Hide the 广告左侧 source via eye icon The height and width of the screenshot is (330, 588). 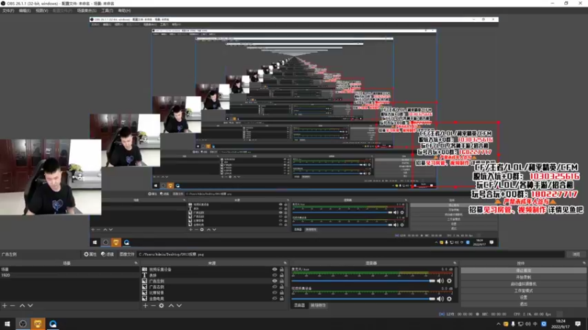[x=274, y=281]
